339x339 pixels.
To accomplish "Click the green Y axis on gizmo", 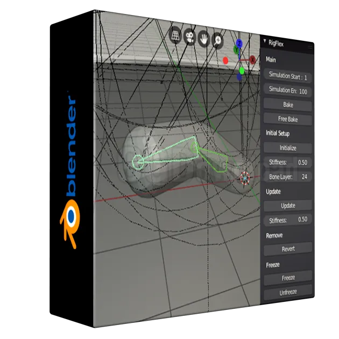I will click(236, 50).
